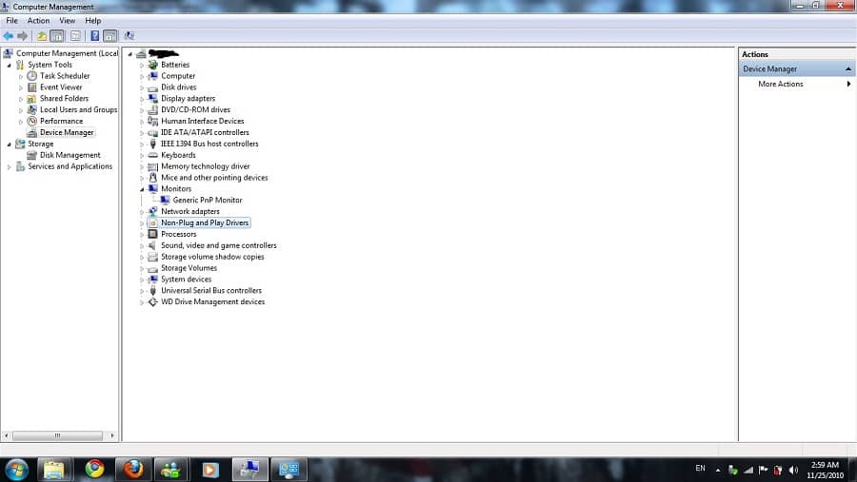
Task: Click the Task Scheduler clock icon
Action: (x=32, y=76)
